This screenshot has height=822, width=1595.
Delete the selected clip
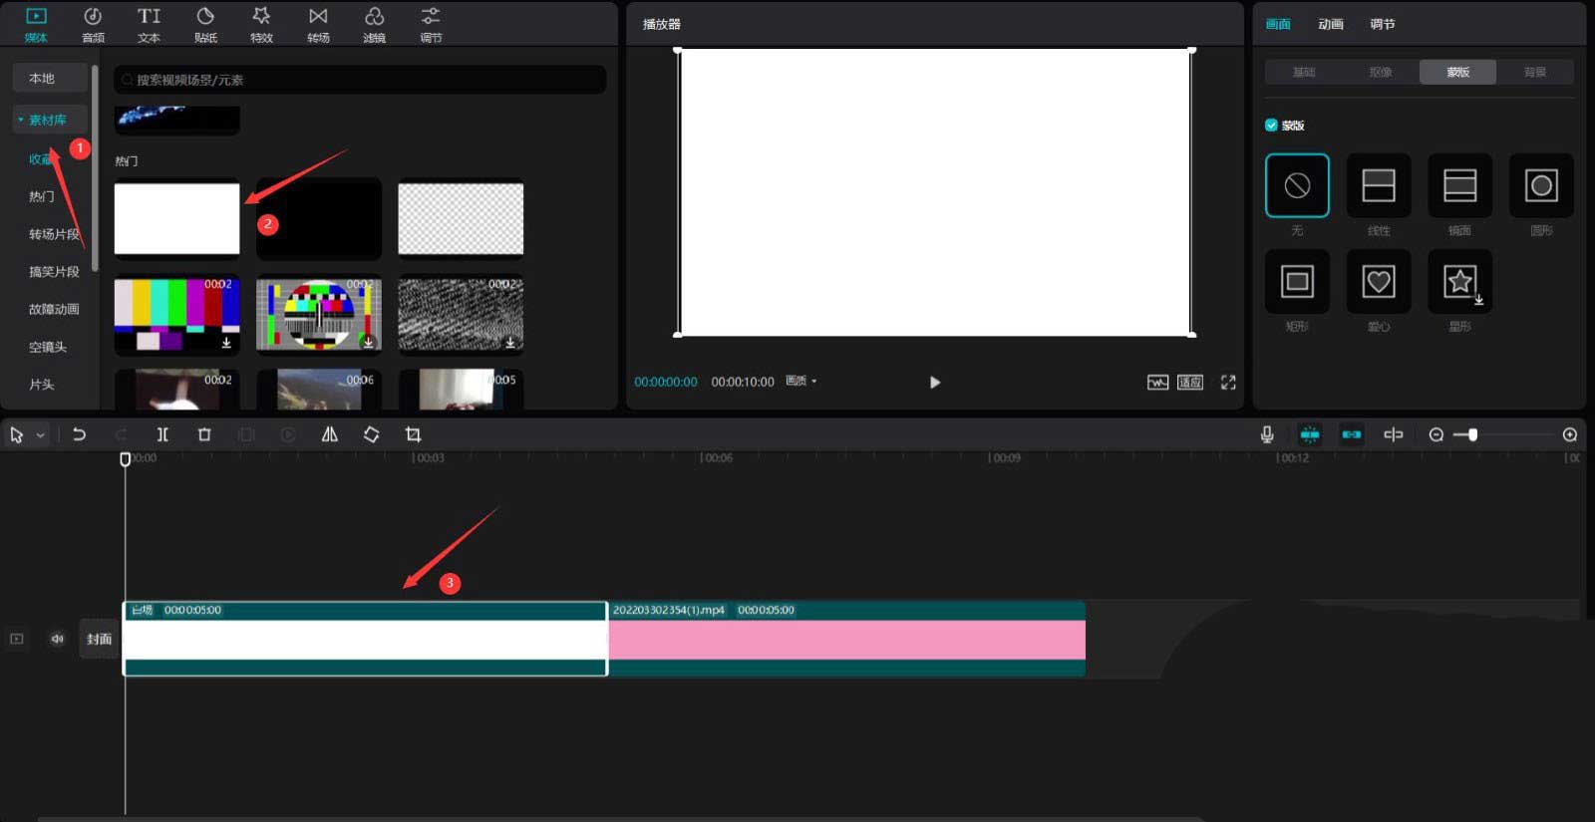click(x=204, y=434)
